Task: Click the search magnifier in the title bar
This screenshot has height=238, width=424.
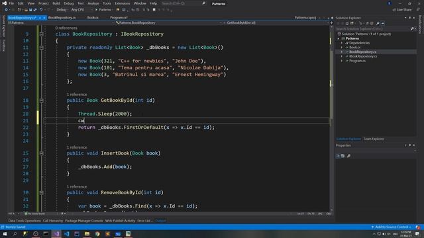Action: [203, 3]
